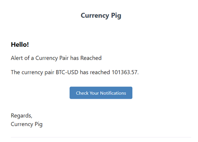Viewport: 198px width, 142px height.
Task: Click the Check Your Notifications button
Action: [101, 93]
